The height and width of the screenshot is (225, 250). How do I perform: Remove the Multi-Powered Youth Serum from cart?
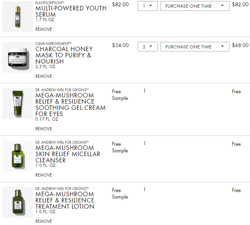(x=44, y=29)
